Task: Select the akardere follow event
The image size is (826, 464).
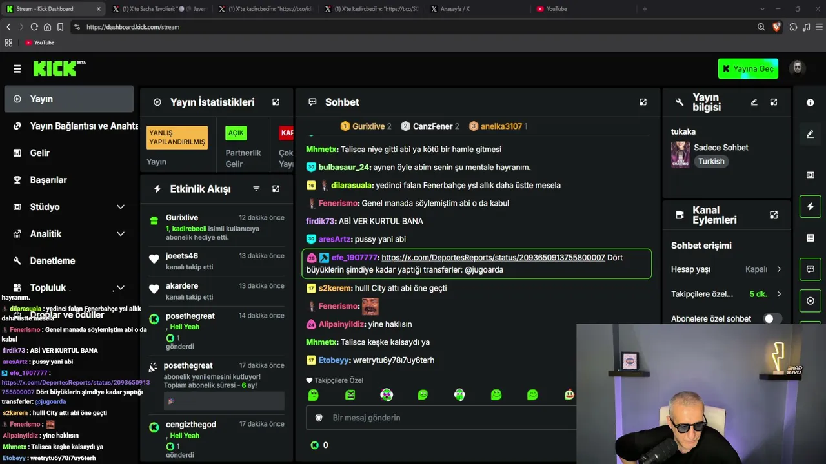Action: coord(216,291)
